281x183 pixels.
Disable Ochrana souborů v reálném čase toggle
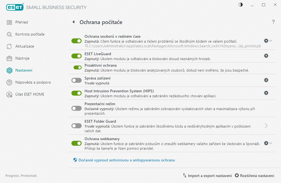77,41
